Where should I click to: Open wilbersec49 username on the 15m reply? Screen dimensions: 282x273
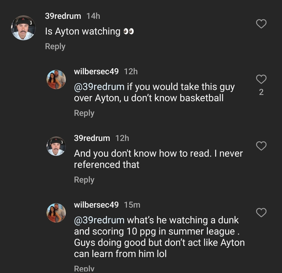pos(96,204)
